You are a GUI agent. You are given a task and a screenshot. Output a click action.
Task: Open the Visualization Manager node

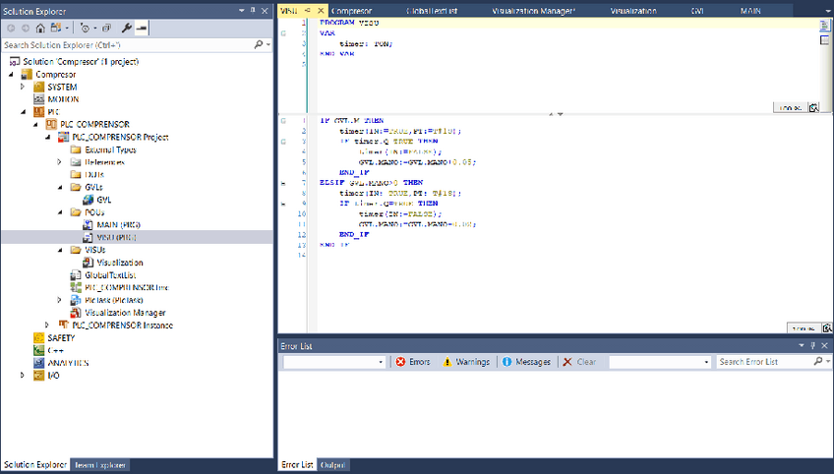click(125, 313)
